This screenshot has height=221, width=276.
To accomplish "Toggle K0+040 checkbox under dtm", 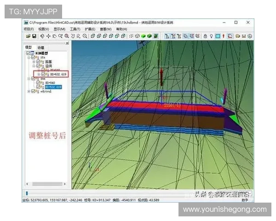I will click(x=38, y=83).
